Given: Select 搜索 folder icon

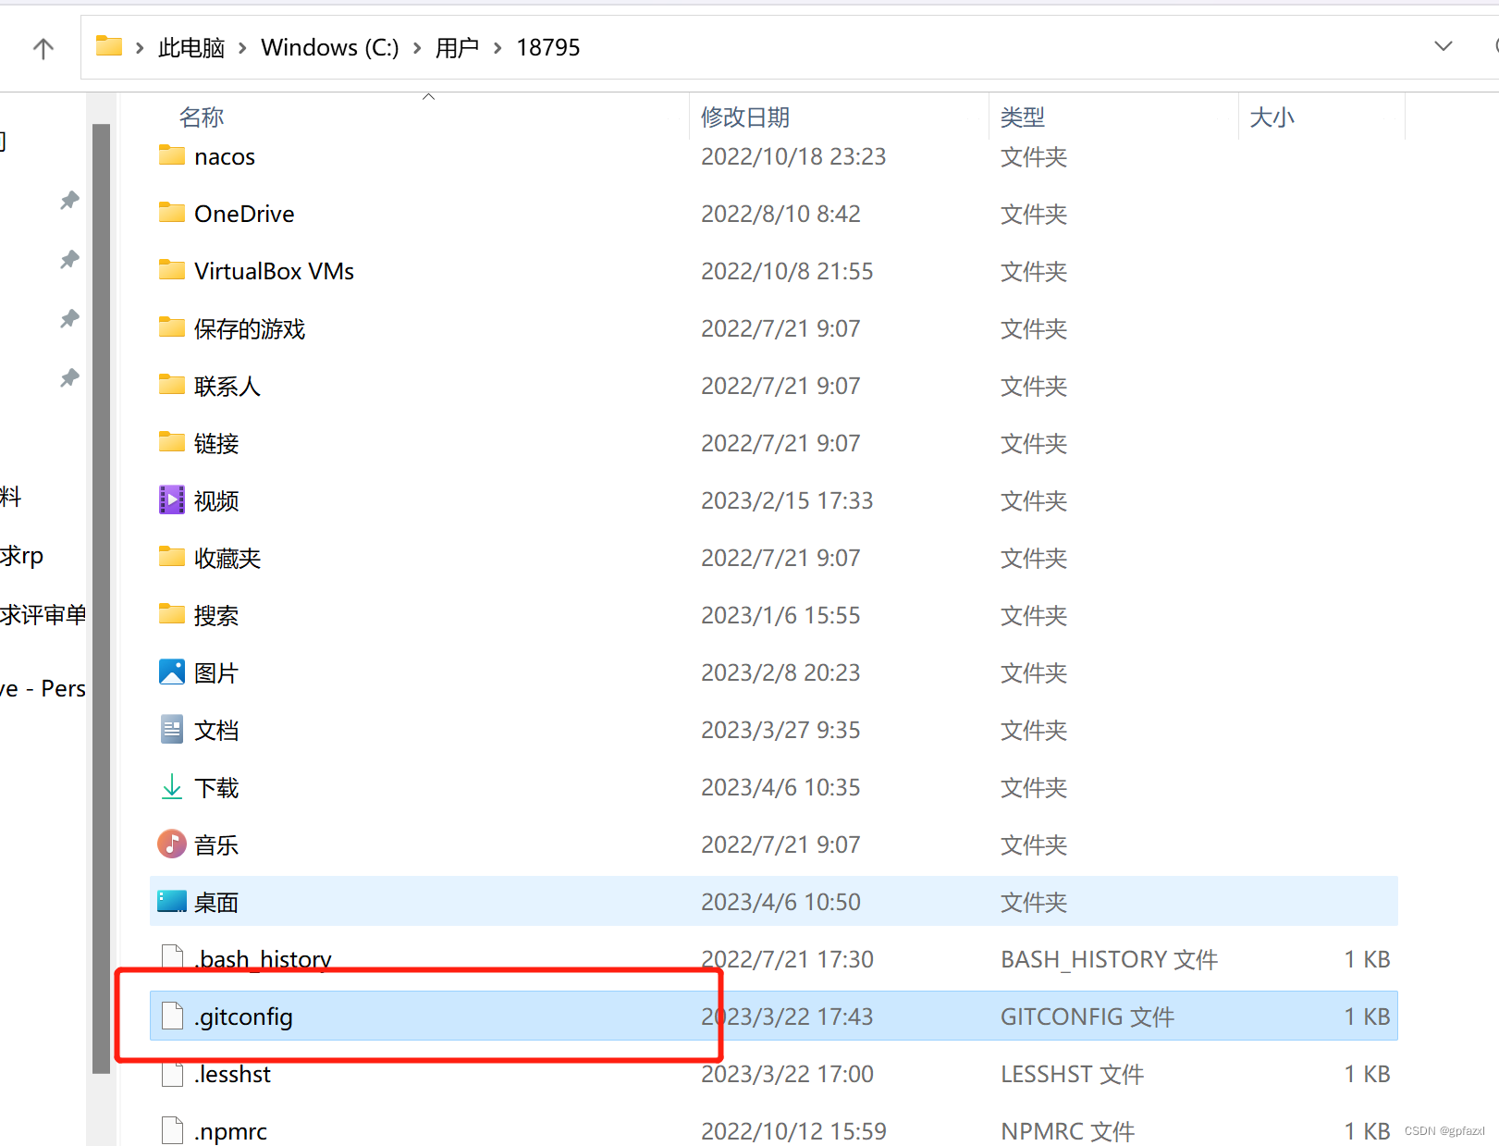Looking at the screenshot, I should coord(172,614).
